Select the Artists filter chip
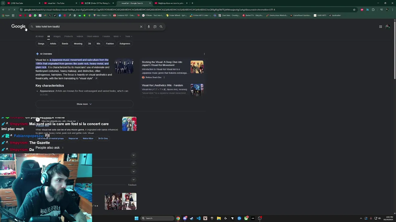This screenshot has width=396, height=222. pos(53,43)
